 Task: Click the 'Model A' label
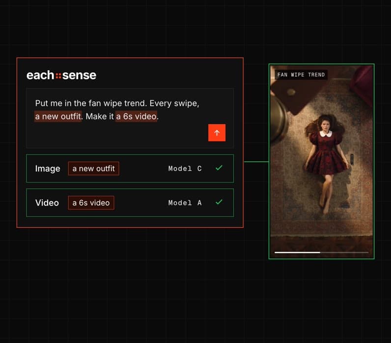[185, 203]
